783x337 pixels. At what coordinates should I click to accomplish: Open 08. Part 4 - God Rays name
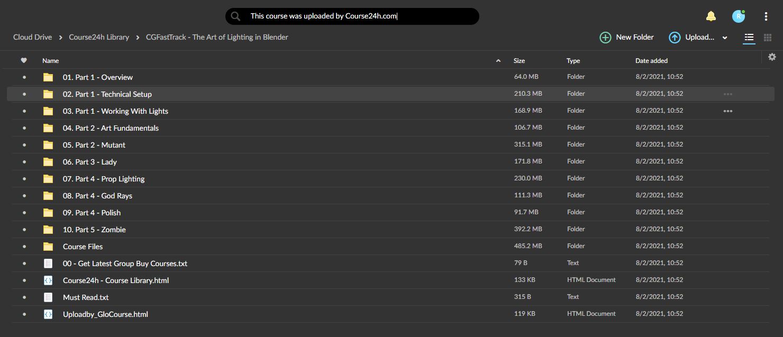pyautogui.click(x=97, y=196)
